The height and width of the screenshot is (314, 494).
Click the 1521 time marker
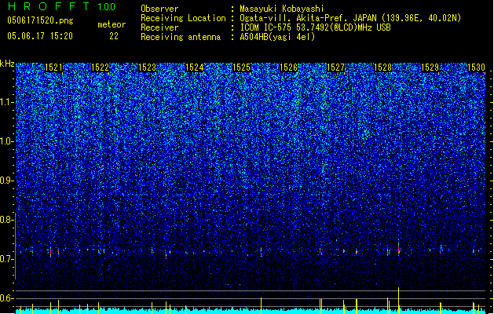tap(53, 68)
